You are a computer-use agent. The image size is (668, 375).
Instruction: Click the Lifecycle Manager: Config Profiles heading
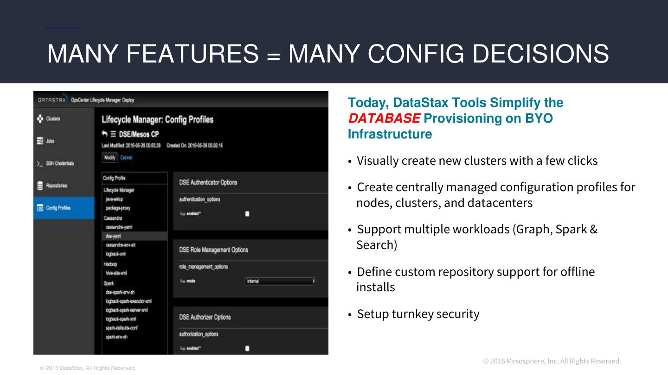pos(158,119)
